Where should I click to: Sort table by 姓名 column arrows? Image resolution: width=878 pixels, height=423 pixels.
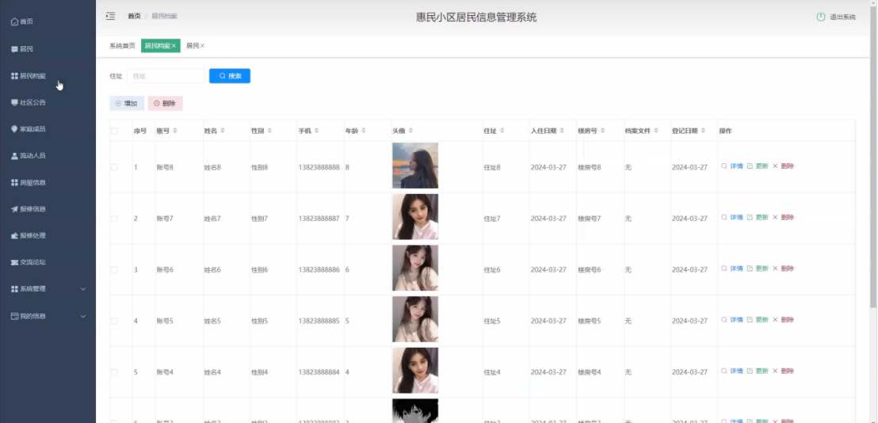223,131
